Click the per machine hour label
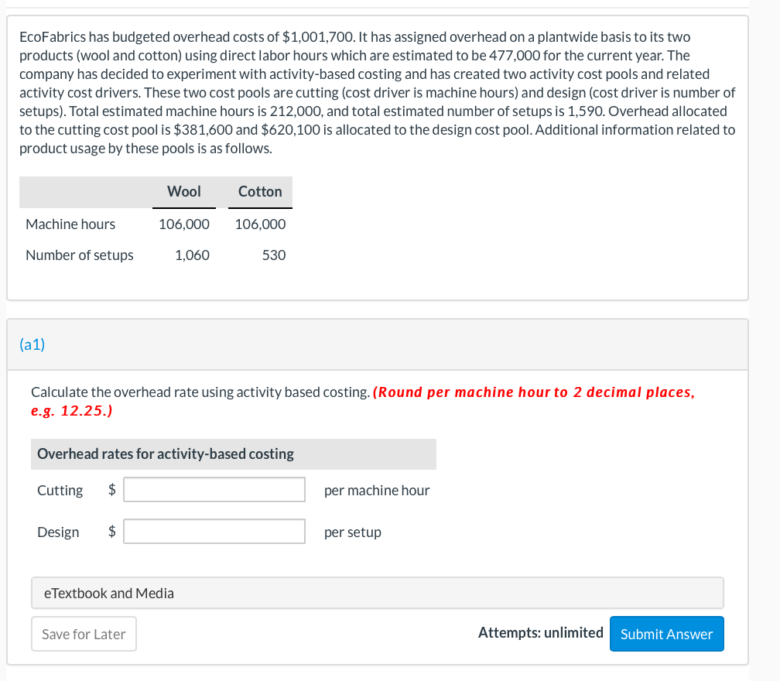This screenshot has height=681, width=780. (377, 490)
